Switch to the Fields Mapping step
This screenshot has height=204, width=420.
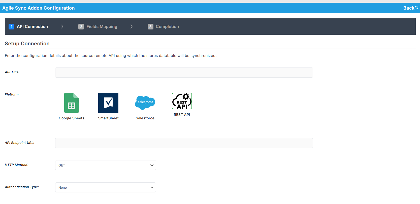pyautogui.click(x=102, y=27)
